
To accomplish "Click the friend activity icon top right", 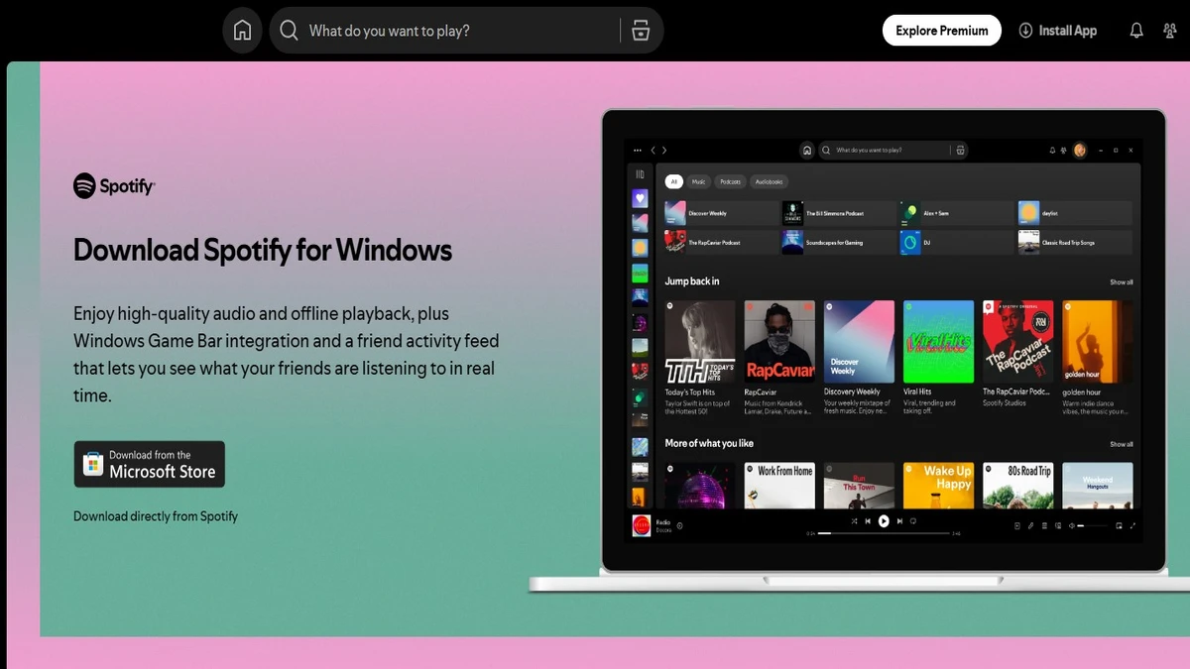I will (1170, 31).
